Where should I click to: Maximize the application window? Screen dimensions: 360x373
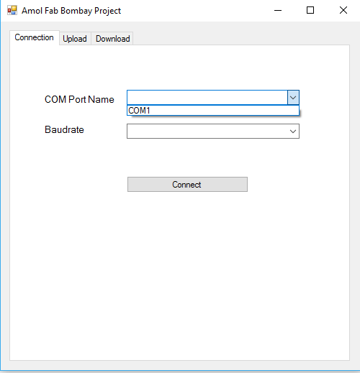(x=310, y=10)
